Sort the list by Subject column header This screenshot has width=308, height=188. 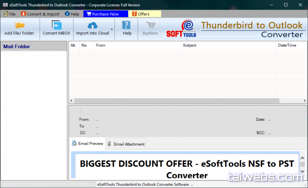point(189,45)
